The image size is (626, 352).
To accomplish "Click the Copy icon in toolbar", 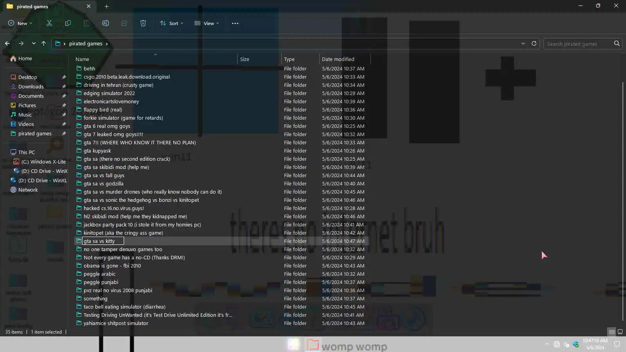I will (x=68, y=23).
